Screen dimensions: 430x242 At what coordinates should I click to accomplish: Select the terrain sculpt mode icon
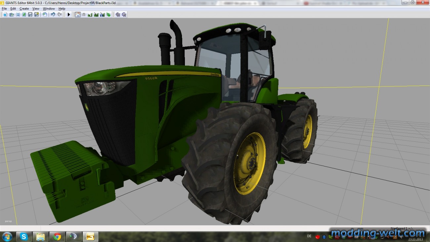click(x=90, y=15)
